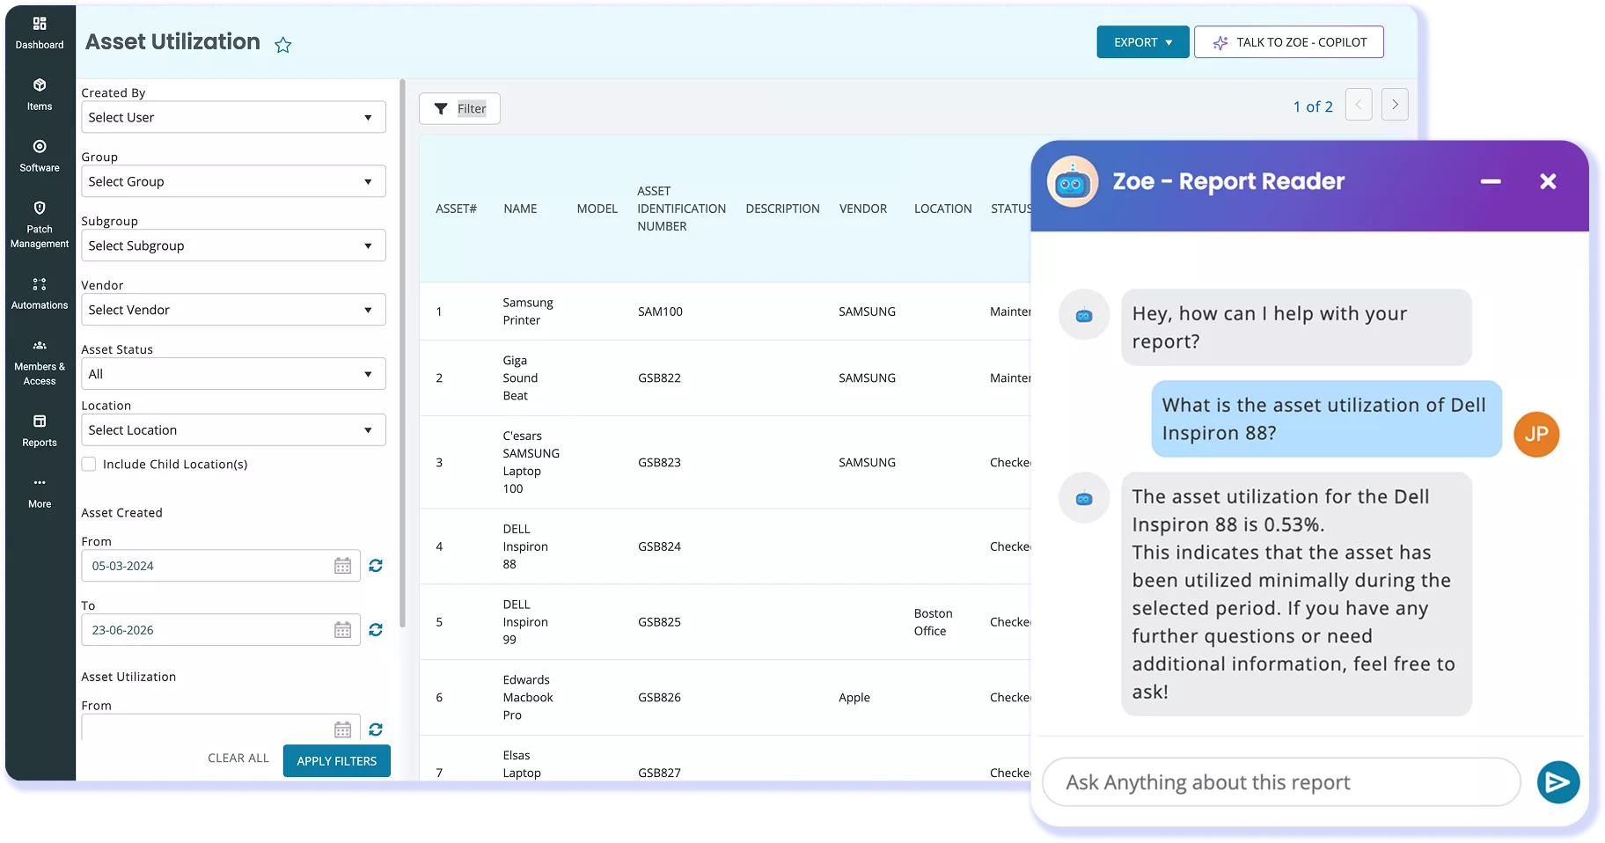Sort by Asset Identification Number header
This screenshot has height=843, width=1605.
(681, 209)
